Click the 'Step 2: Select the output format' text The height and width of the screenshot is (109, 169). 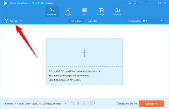coord(69,76)
